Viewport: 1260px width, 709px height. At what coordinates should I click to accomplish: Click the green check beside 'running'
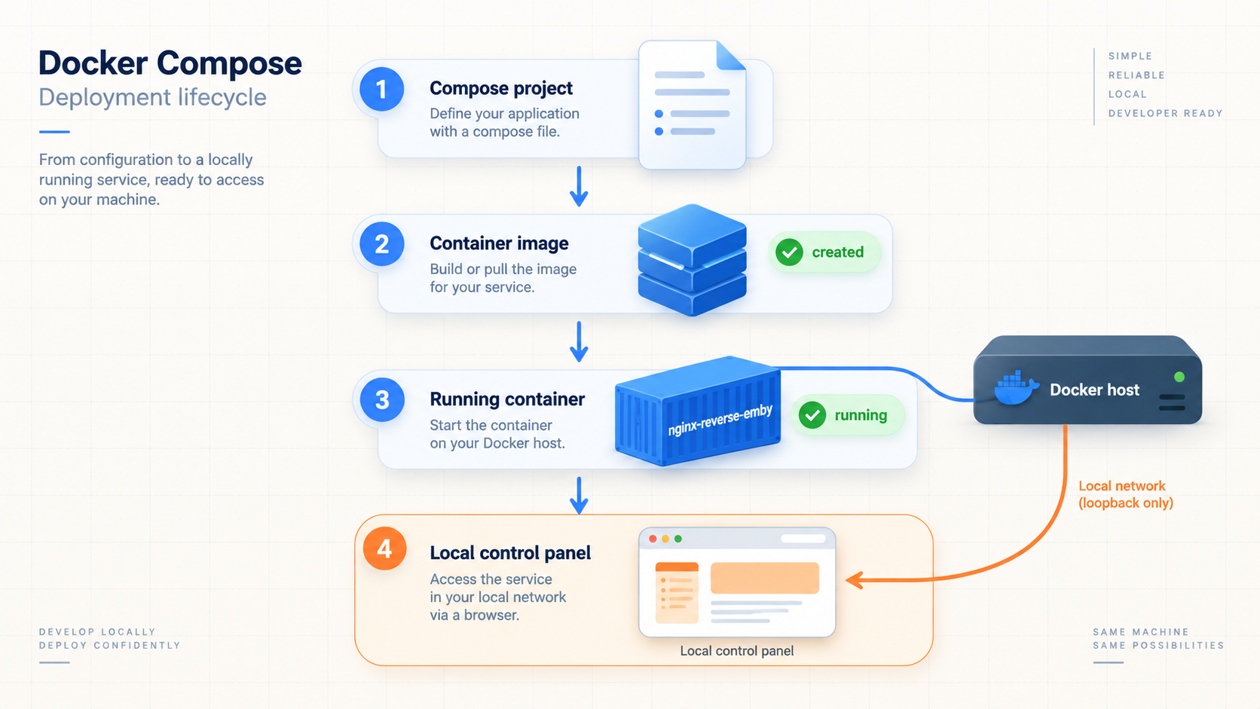(812, 415)
